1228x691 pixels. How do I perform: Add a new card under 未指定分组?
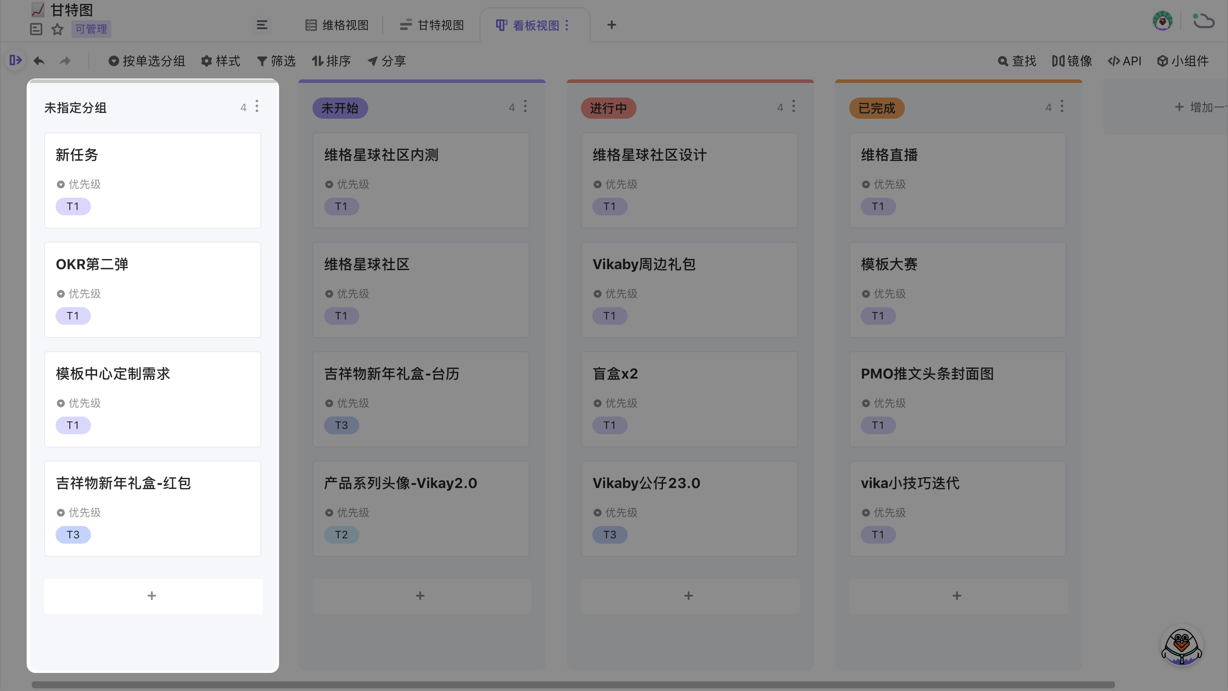(x=153, y=595)
